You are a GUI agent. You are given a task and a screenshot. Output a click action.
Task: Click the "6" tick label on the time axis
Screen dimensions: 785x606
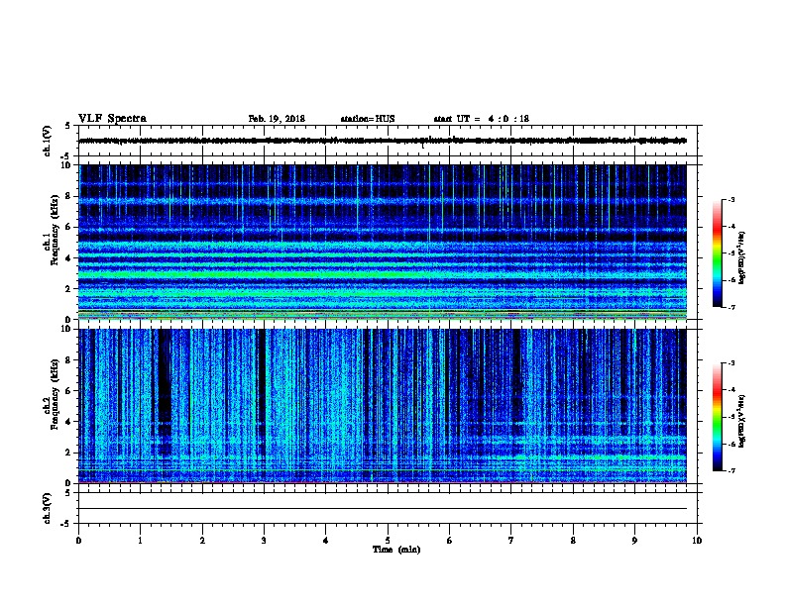coord(450,541)
